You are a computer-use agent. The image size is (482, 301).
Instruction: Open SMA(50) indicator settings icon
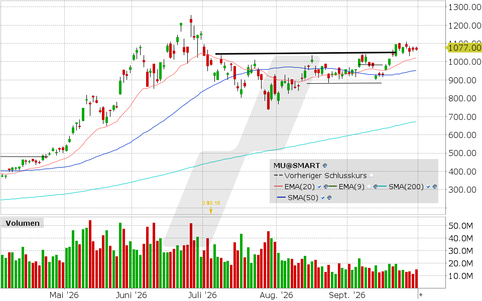coord(329,198)
